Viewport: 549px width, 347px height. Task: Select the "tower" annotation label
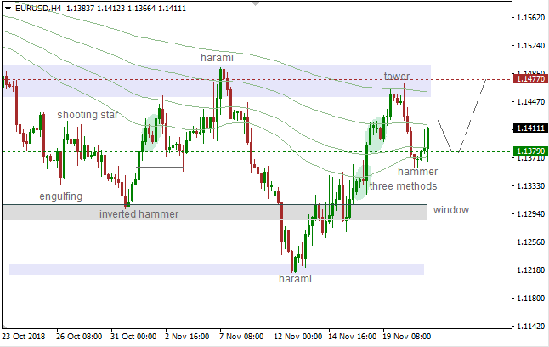[x=396, y=77]
